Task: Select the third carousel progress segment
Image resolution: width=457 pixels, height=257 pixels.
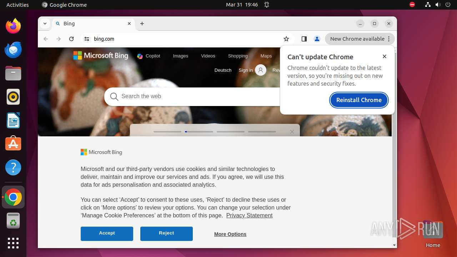Action: tap(231, 132)
